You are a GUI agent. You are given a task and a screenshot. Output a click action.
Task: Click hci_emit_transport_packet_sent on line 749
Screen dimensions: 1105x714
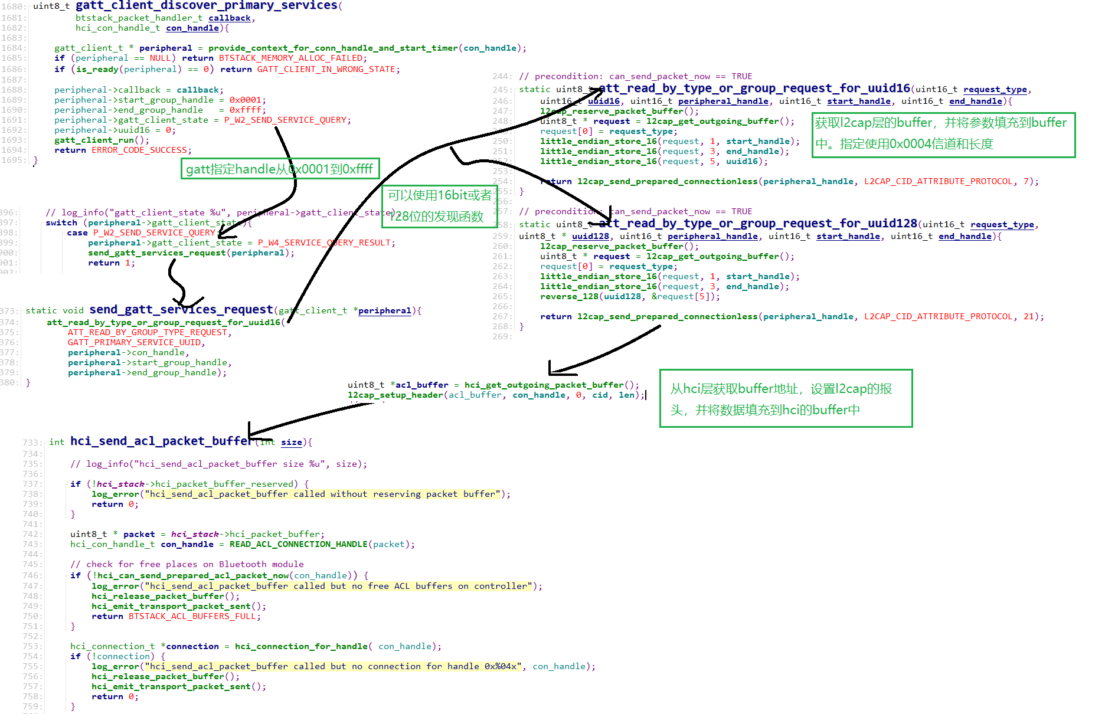click(171, 607)
